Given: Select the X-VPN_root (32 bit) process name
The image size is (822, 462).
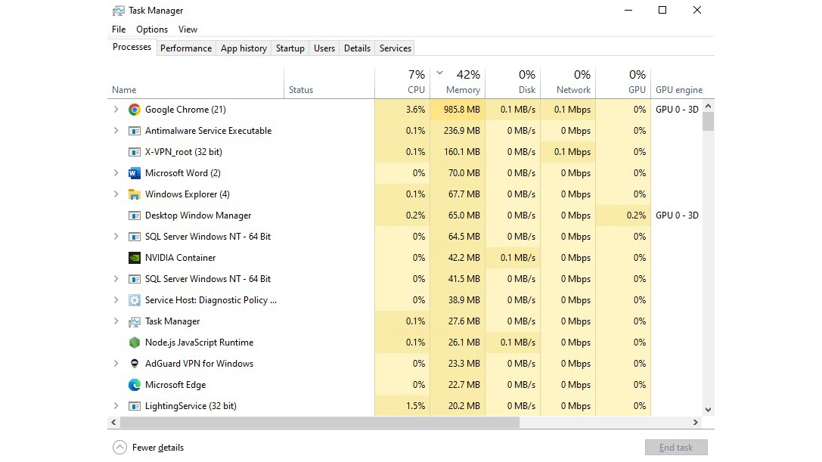Looking at the screenshot, I should [184, 152].
